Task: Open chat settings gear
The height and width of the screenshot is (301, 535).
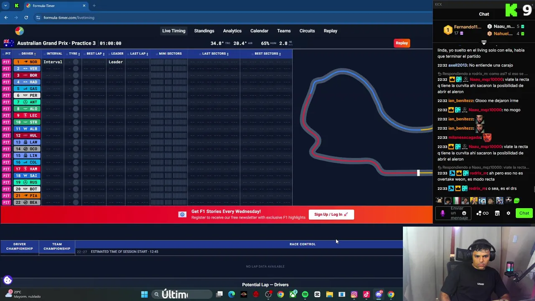Action: coord(508,213)
